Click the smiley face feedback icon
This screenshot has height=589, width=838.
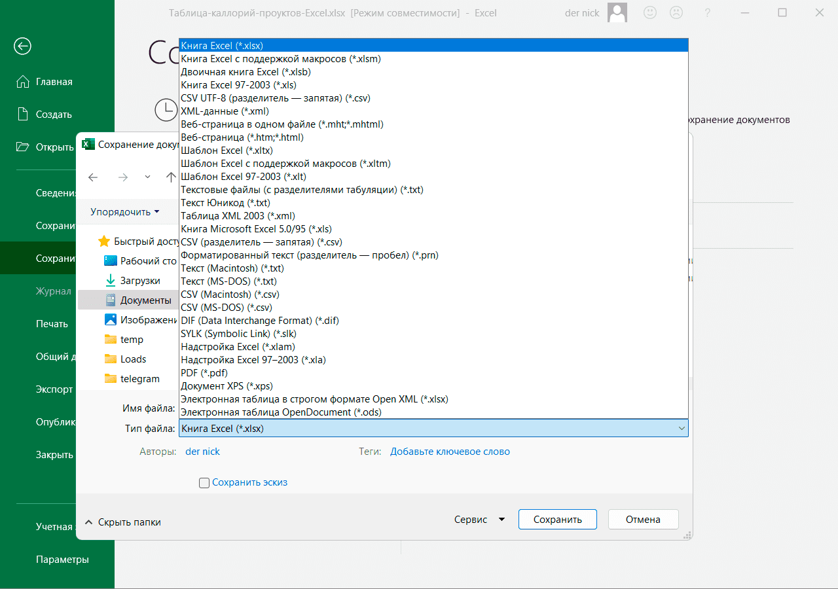[650, 12]
